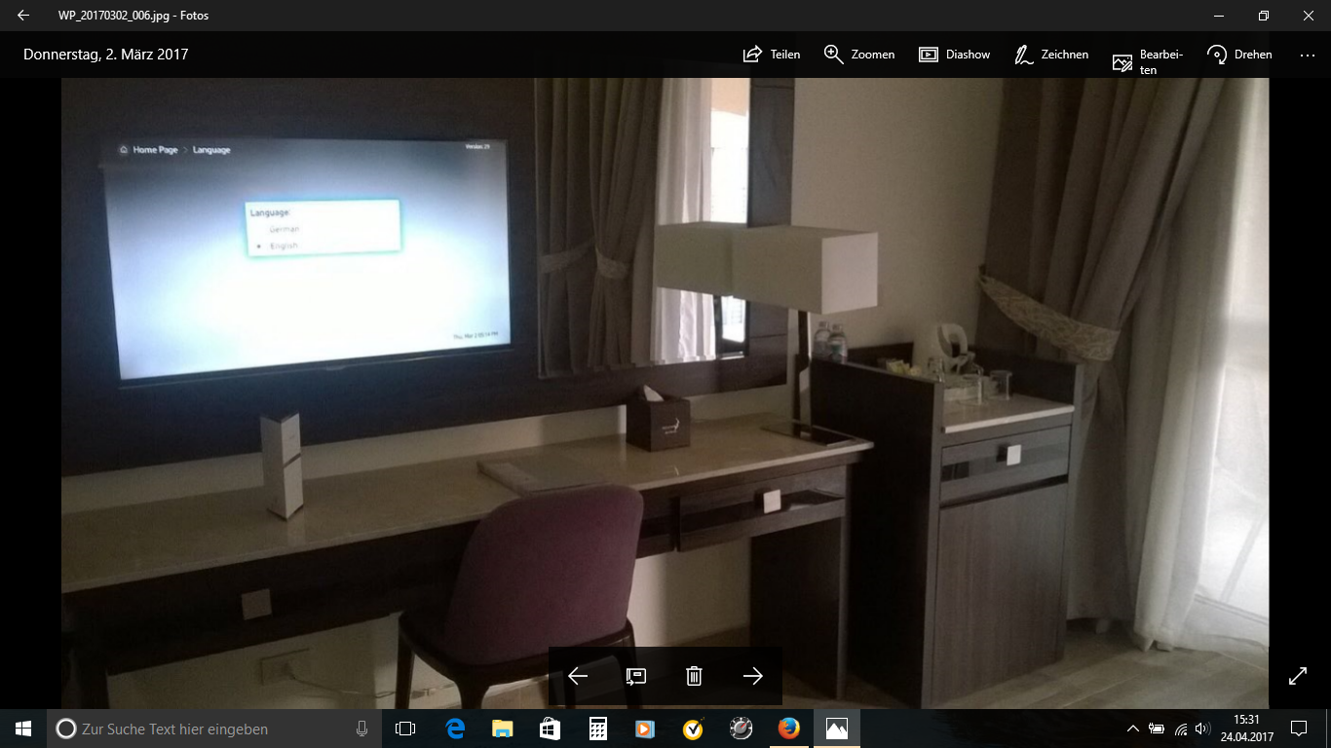
Task: Click the add to album icon
Action: 636,676
